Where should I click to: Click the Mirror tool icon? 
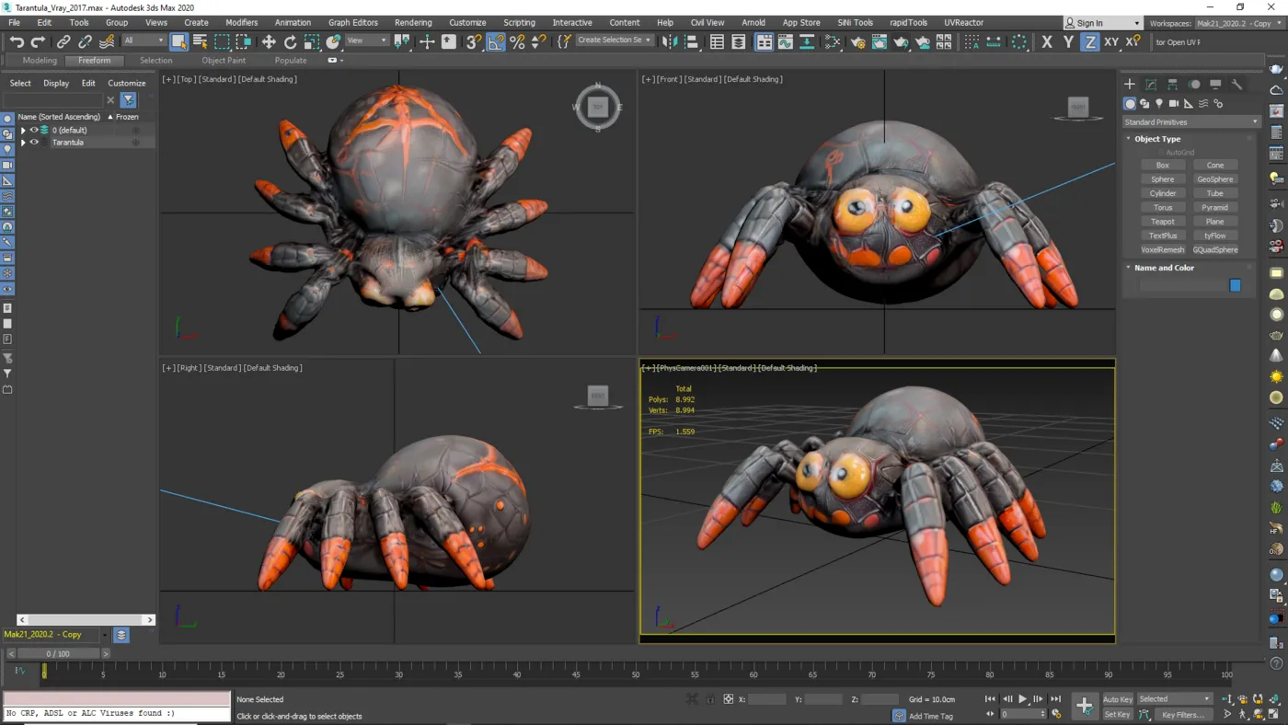[670, 41]
